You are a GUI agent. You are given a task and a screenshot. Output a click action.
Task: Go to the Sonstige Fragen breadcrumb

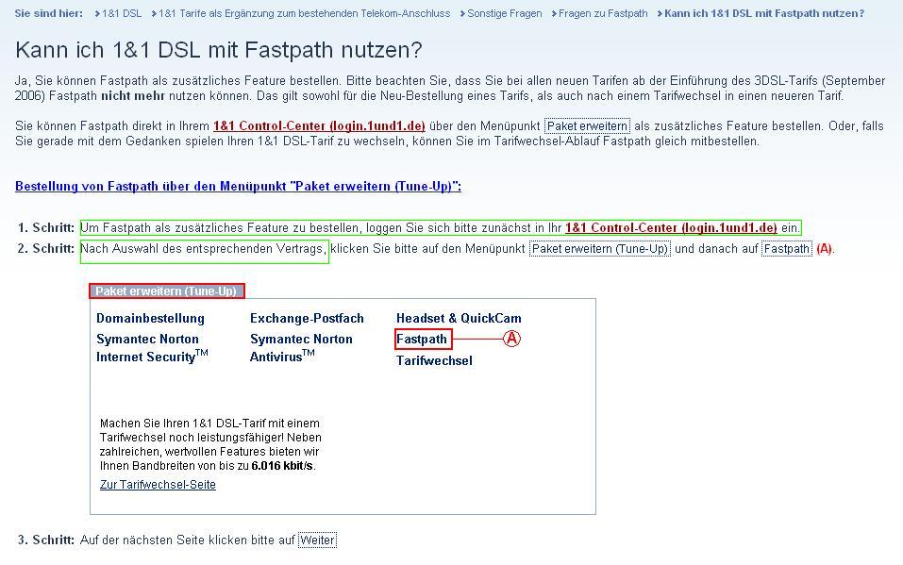tap(505, 13)
